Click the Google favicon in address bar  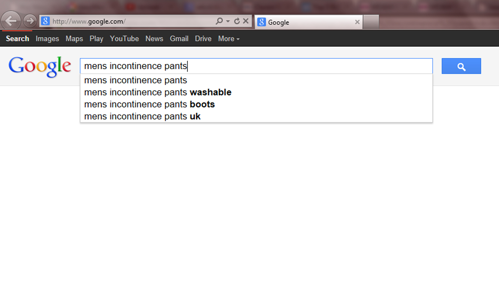pos(45,21)
